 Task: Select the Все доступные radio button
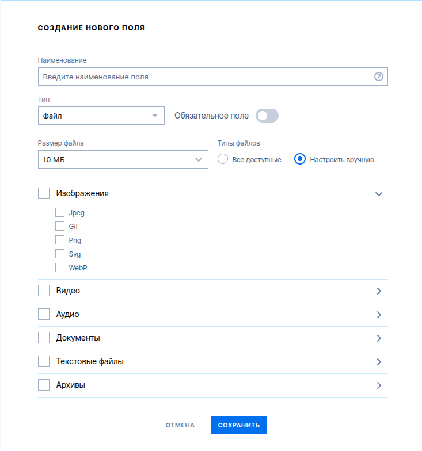[x=223, y=159]
